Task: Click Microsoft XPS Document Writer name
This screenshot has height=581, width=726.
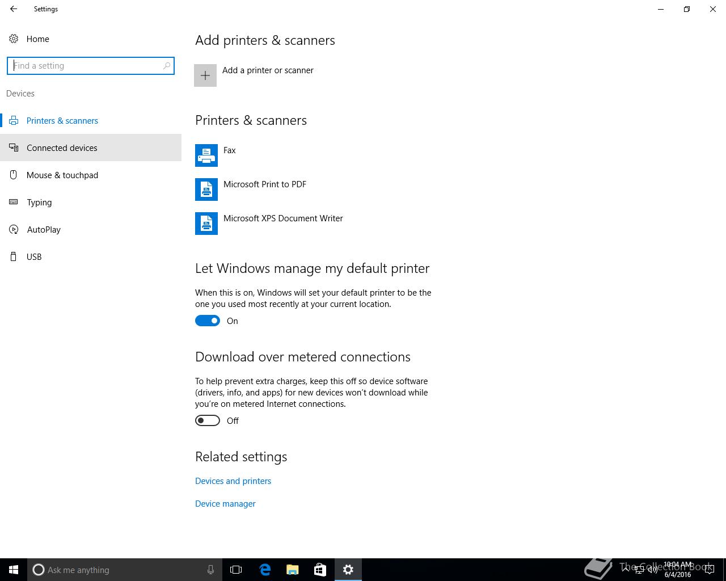Action: click(283, 218)
